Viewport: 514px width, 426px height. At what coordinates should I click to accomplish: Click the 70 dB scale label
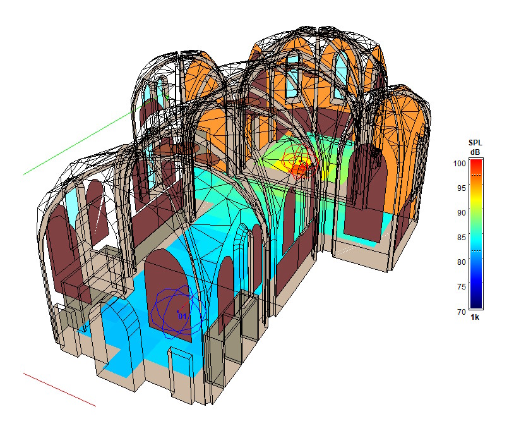[460, 311]
